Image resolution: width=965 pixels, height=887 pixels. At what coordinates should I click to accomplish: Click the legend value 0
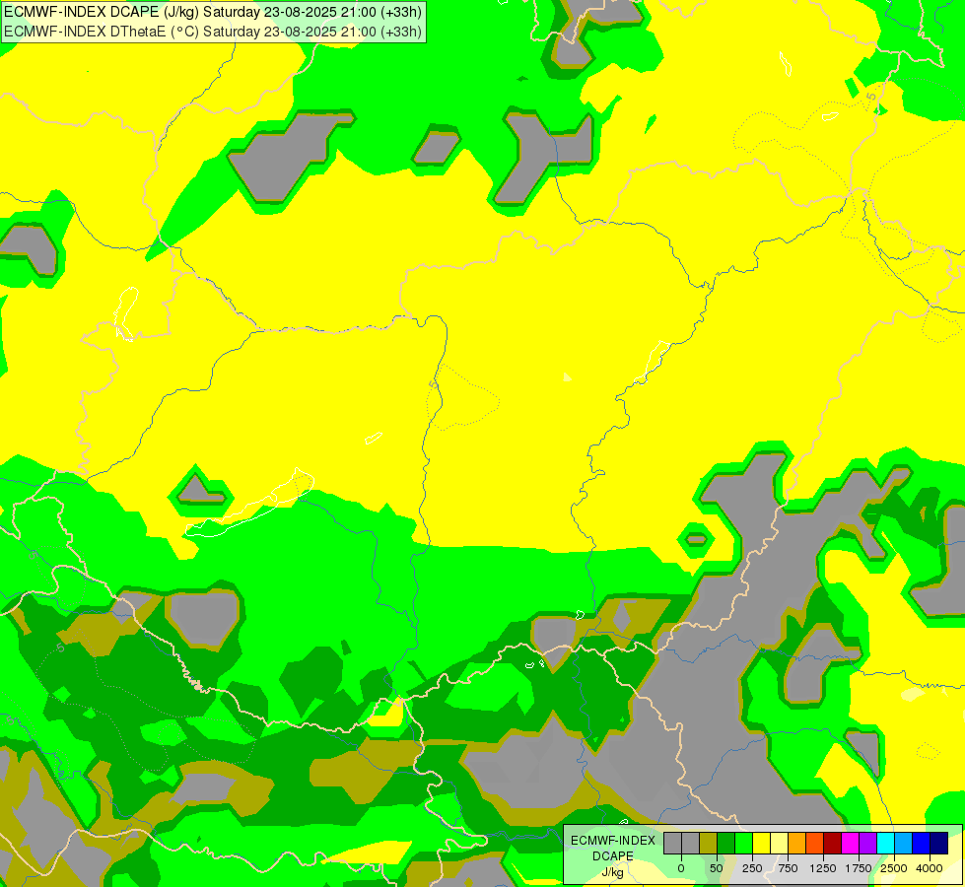[x=681, y=868]
